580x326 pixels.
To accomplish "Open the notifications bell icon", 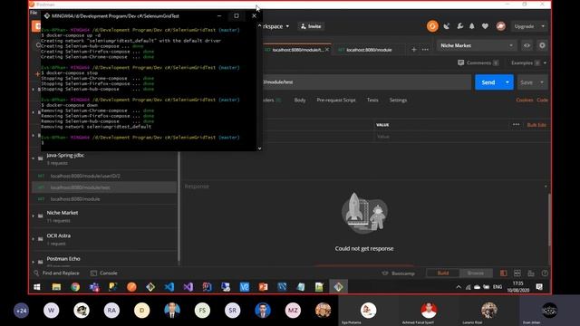I will pyautogui.click(x=472, y=26).
